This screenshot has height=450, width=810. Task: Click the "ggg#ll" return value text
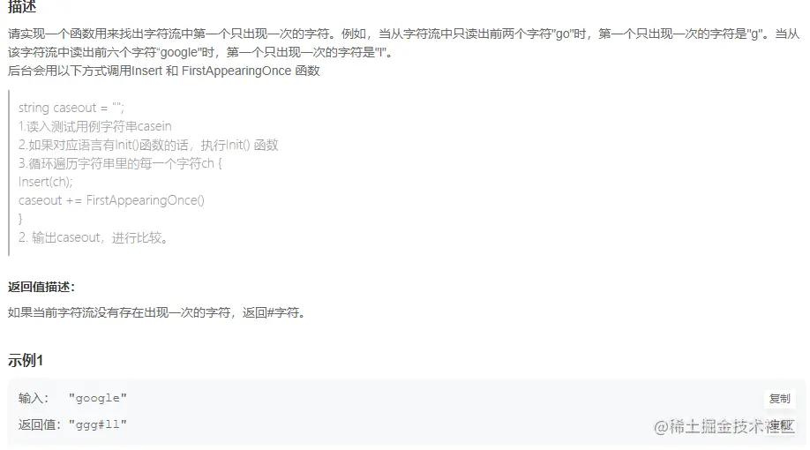98,424
